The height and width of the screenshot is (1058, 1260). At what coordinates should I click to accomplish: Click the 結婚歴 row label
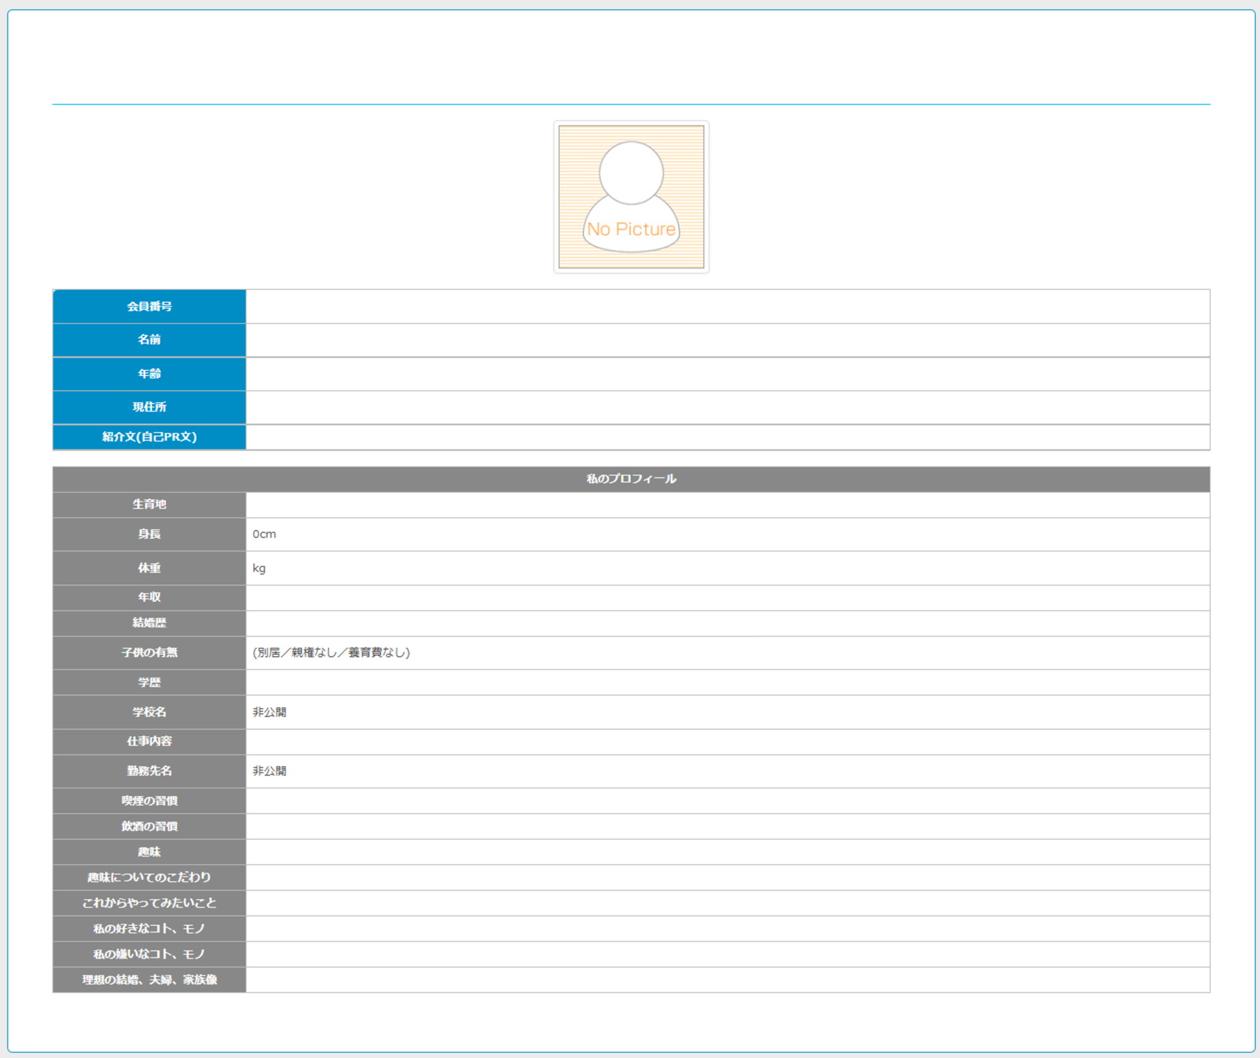[149, 623]
